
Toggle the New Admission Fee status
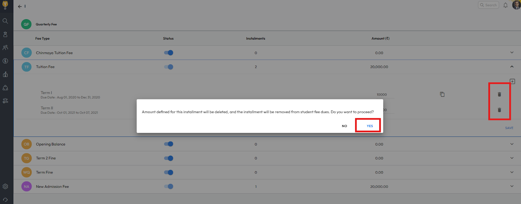point(169,186)
